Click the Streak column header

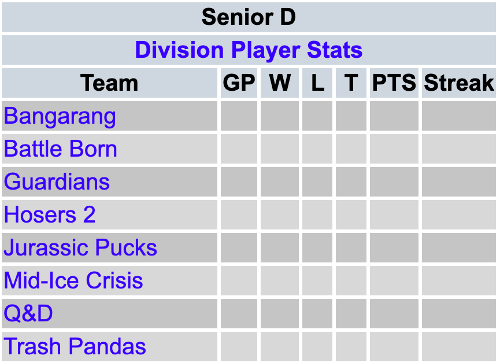(459, 83)
